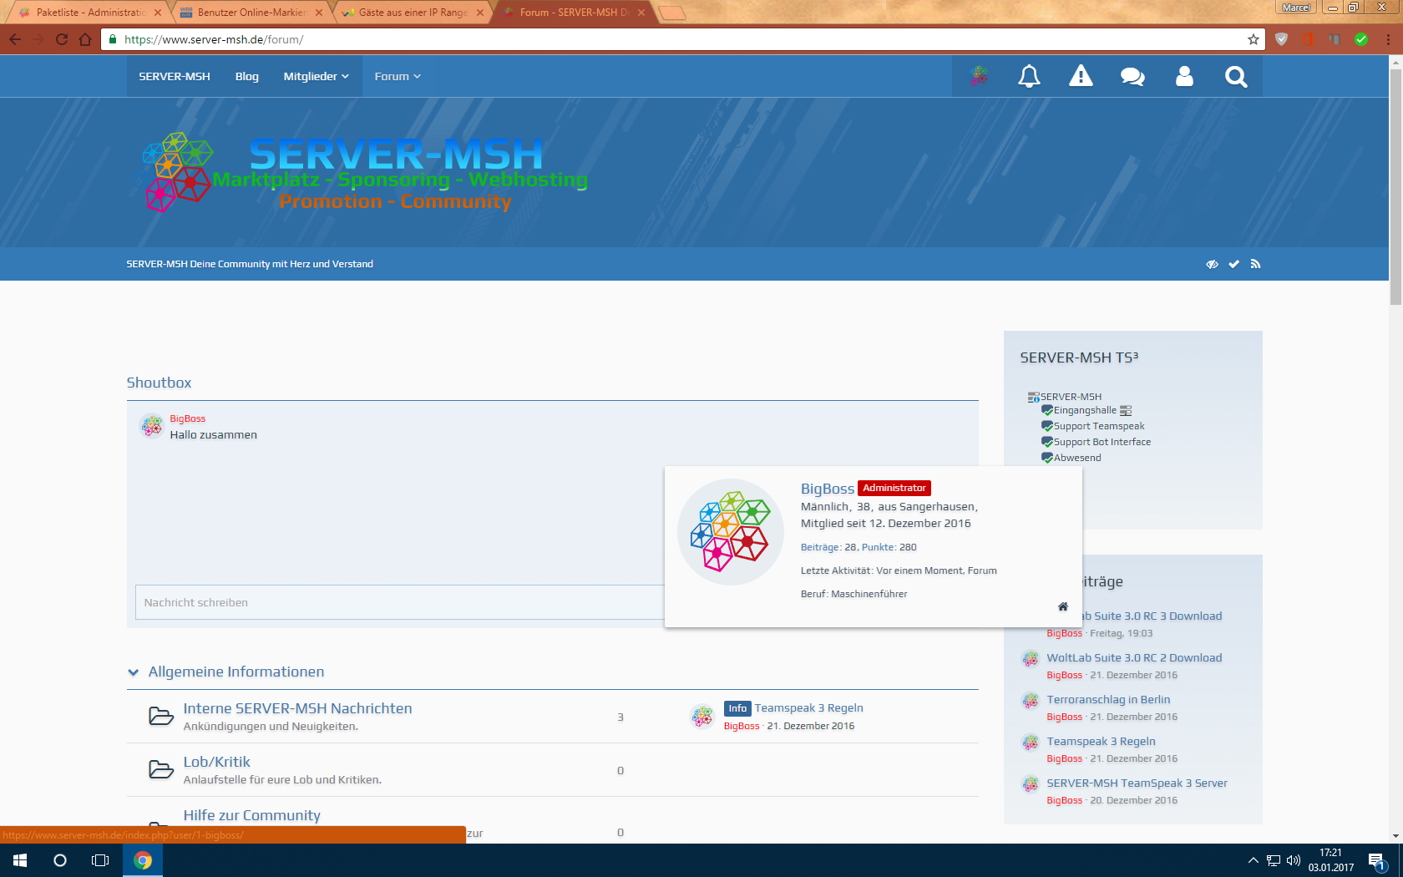Screen dimensions: 1403x877
Task: Expand the Forum dropdown menu
Action: [398, 77]
